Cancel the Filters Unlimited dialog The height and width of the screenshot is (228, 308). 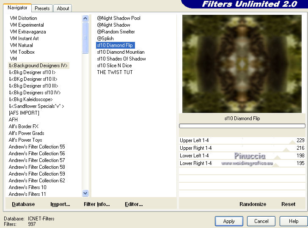point(261,221)
